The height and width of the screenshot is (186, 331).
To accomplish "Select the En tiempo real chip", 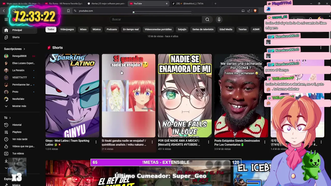I will click(x=131, y=29).
